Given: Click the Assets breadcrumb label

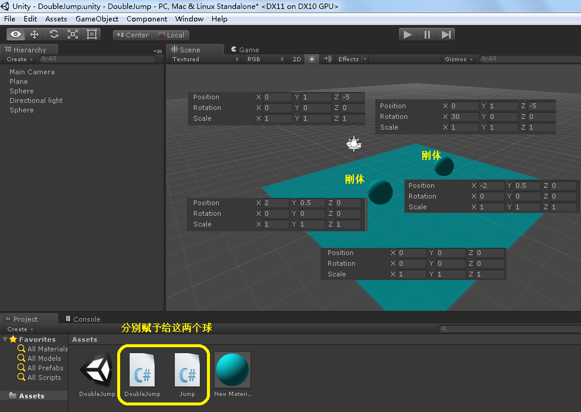Looking at the screenshot, I should [x=85, y=339].
